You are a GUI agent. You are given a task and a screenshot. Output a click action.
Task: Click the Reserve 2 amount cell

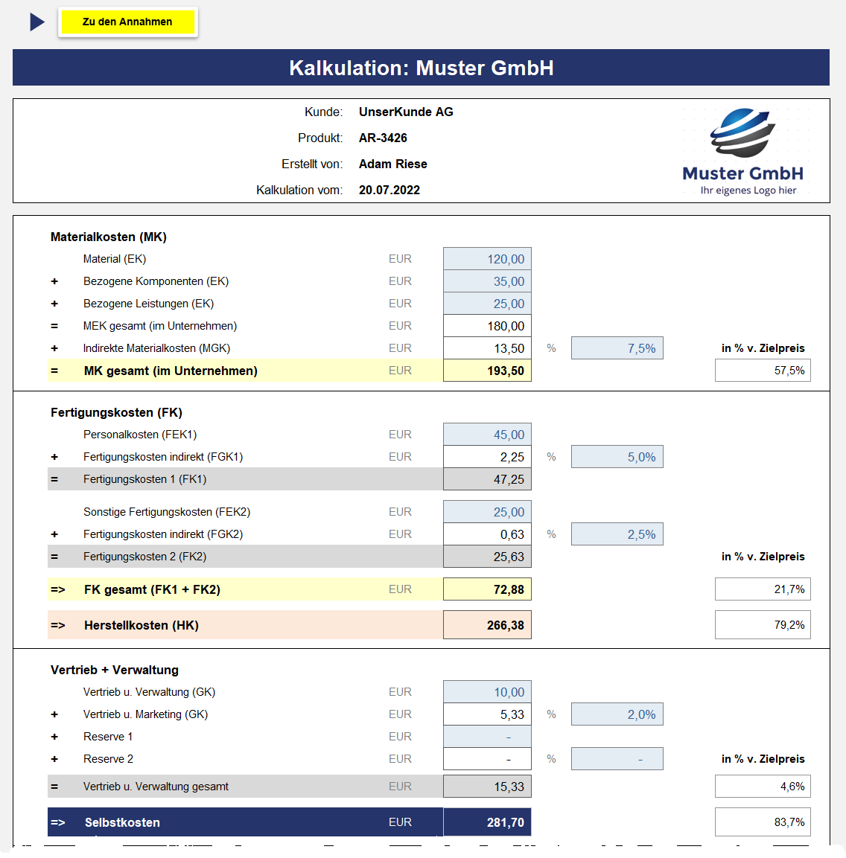pos(487,759)
